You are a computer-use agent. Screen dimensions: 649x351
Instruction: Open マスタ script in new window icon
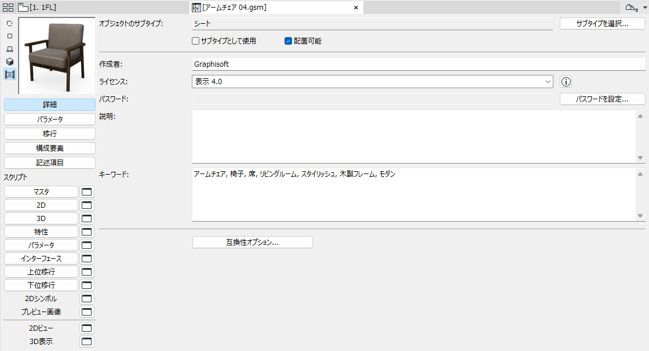[86, 192]
